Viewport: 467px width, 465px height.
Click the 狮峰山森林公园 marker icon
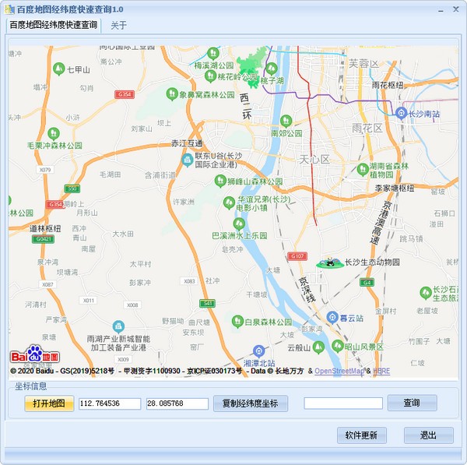[x=220, y=181]
